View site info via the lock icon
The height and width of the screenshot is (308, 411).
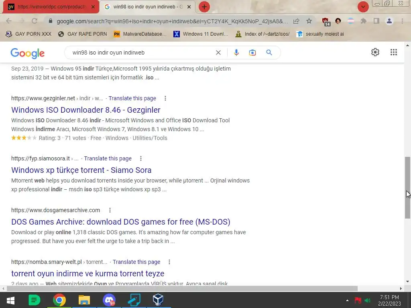pos(51,21)
